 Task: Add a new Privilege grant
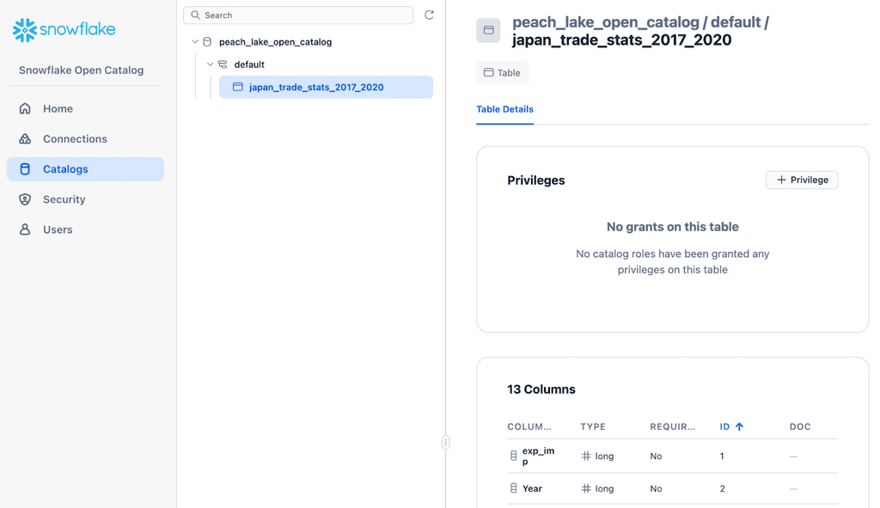click(x=802, y=180)
